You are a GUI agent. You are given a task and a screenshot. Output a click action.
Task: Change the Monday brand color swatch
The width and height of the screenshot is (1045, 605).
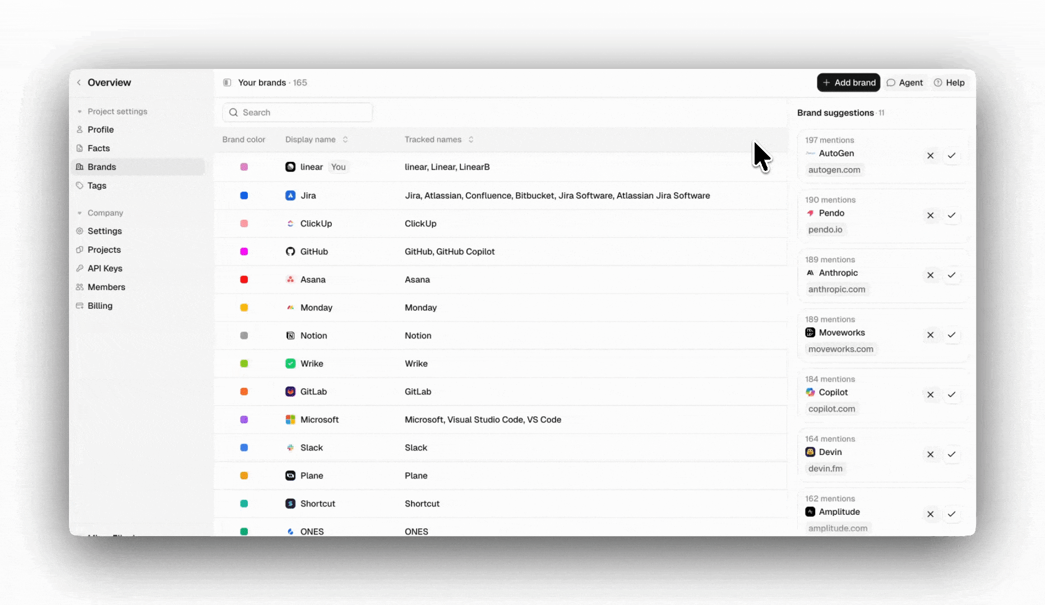coord(244,308)
